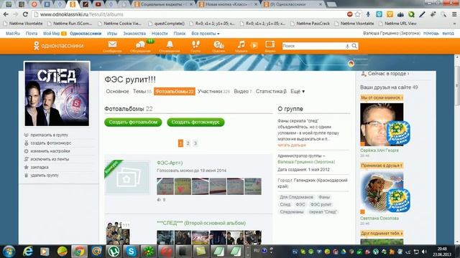The width and height of the screenshot is (460, 258).
Task: Reload the page with the refresh button
Action: pyautogui.click(x=26, y=14)
